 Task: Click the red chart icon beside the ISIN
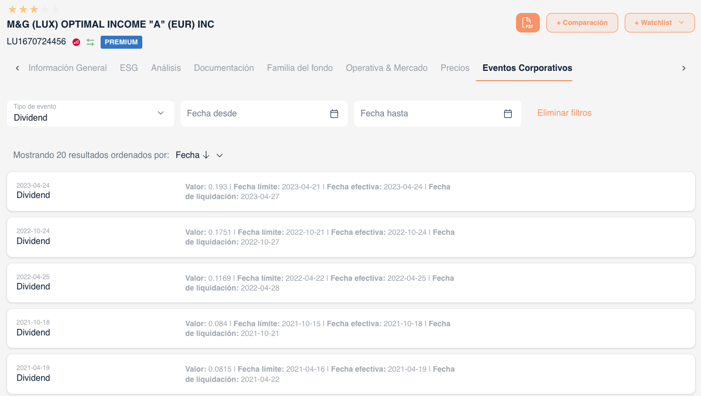point(76,42)
